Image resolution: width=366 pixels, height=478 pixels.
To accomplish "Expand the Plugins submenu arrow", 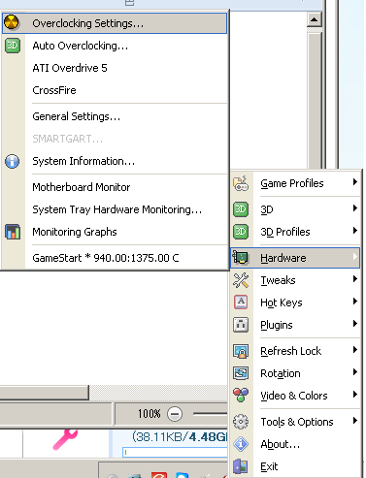I will [355, 324].
